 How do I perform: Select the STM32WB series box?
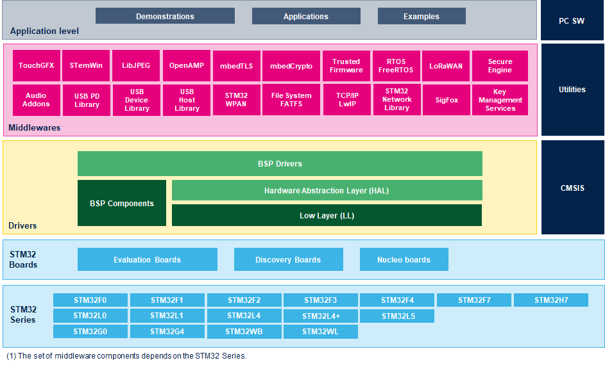[244, 332]
